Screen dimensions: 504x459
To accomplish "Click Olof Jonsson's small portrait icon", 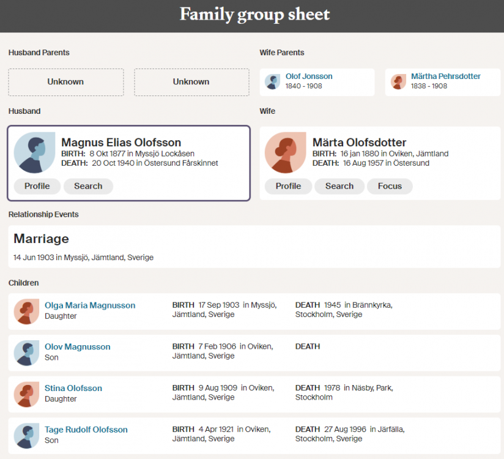I will (x=273, y=81).
